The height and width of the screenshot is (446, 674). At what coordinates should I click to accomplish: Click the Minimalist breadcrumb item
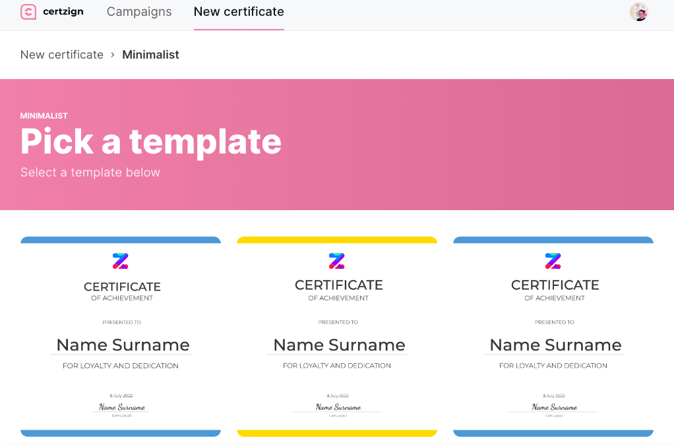150,55
